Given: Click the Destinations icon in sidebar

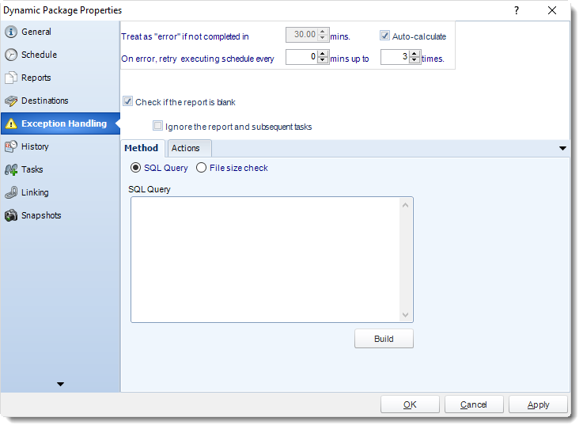Looking at the screenshot, I should point(11,101).
